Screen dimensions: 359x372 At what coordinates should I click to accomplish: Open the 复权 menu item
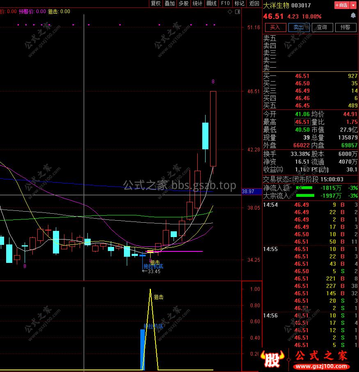[x=155, y=3]
